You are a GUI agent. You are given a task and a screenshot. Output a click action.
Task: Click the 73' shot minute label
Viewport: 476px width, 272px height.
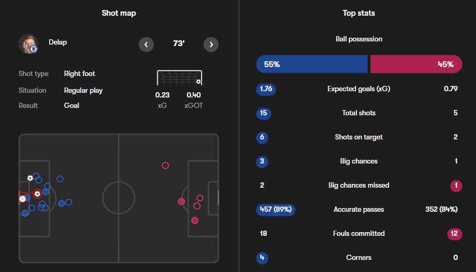click(x=179, y=44)
